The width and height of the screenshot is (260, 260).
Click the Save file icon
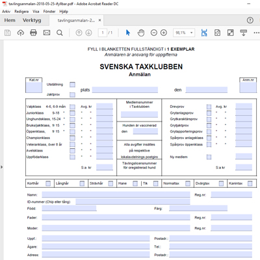pyautogui.click(x=8, y=32)
